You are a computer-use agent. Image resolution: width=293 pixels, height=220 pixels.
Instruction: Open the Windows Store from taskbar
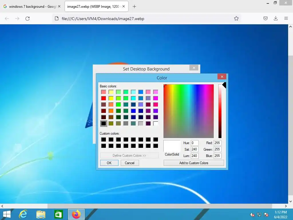(x=58, y=214)
